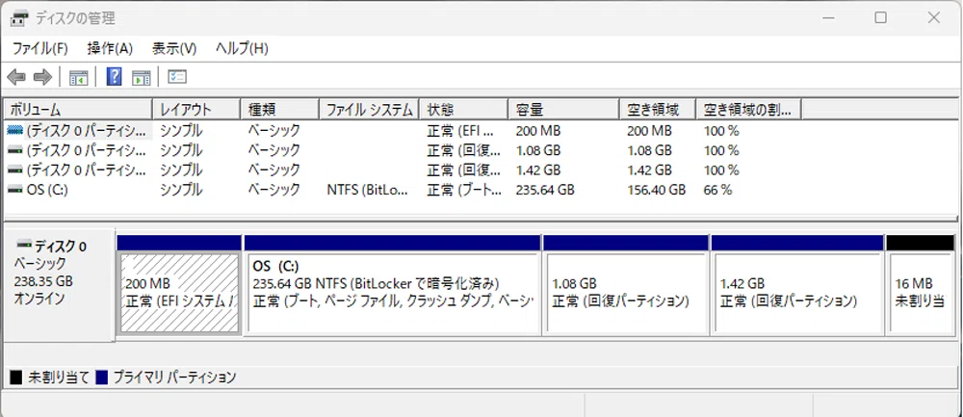Click the 1.42 GB volume row drive icon

pos(15,170)
